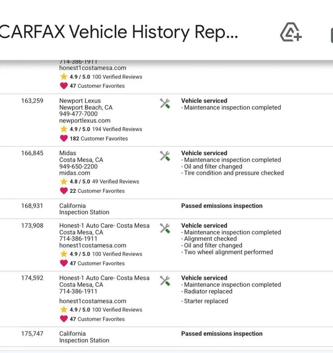Click Oil and filter changed in 173,908 row

click(212, 246)
